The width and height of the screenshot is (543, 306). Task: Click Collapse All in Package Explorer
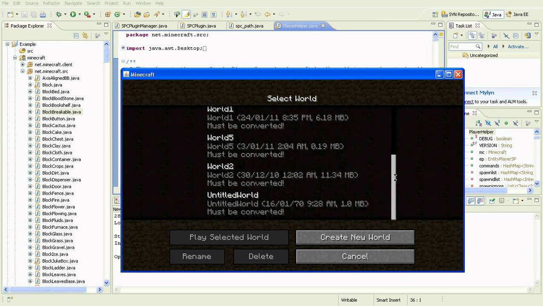76,36
